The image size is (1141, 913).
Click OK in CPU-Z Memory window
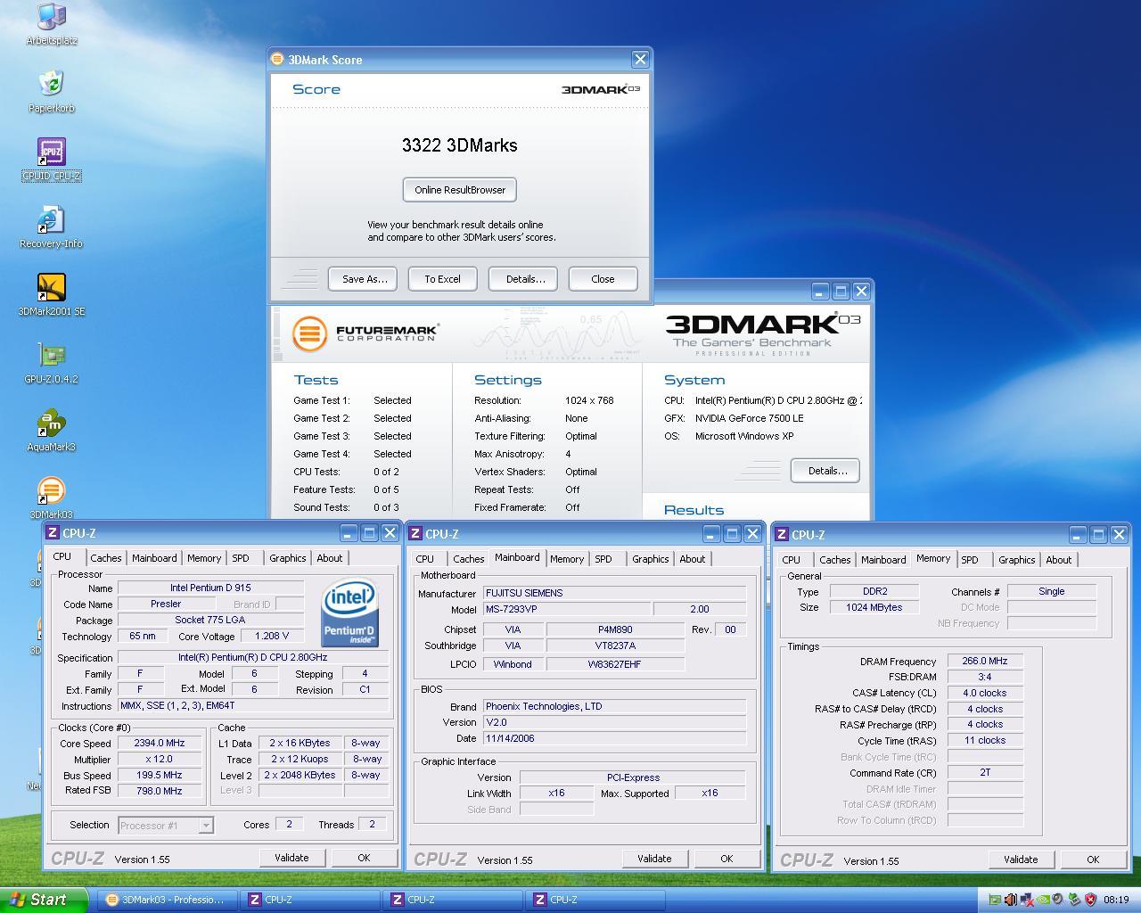(x=1093, y=860)
